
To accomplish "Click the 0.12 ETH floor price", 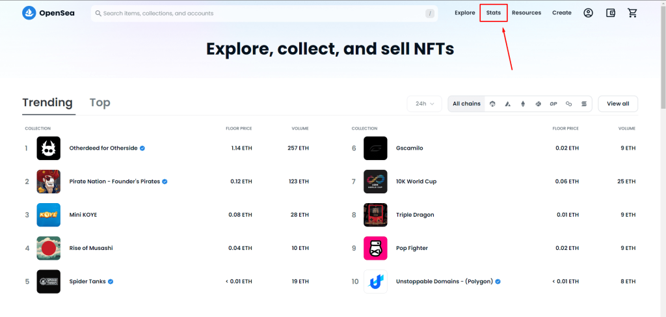I will (241, 182).
